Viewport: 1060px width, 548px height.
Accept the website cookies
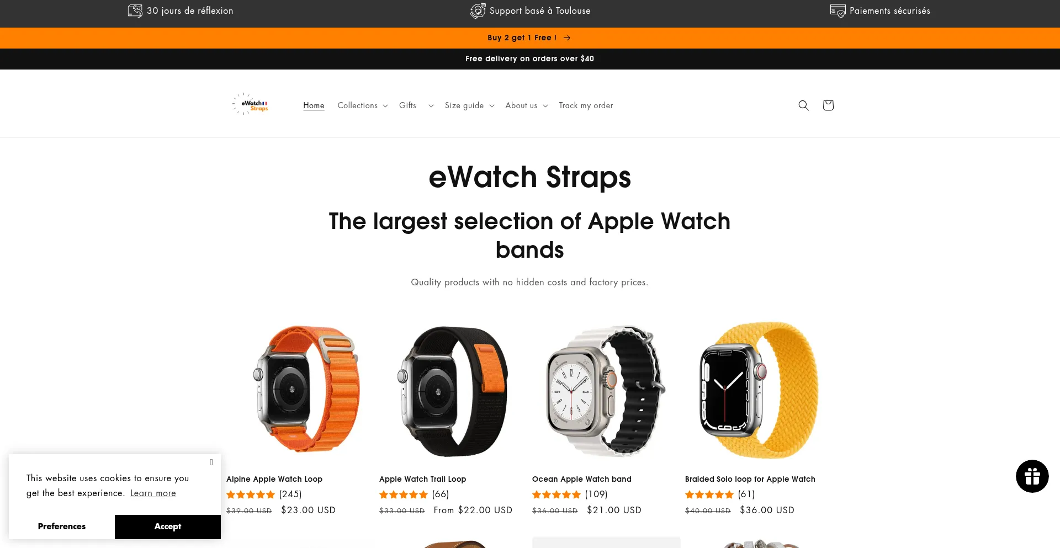click(168, 526)
